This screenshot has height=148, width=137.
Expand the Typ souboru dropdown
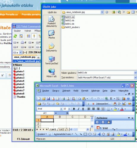(x=136, y=78)
